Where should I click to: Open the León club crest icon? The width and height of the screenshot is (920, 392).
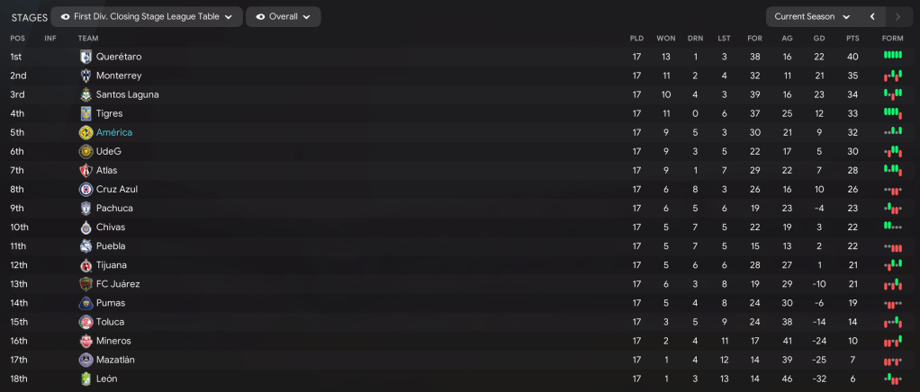[x=86, y=379]
